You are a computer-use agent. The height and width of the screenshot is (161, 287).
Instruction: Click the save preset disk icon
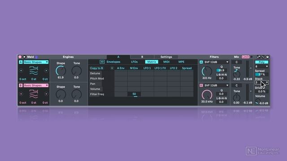point(267,57)
